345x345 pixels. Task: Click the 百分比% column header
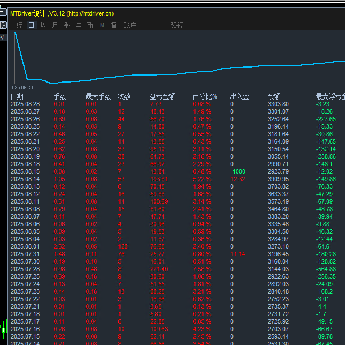pyautogui.click(x=205, y=96)
